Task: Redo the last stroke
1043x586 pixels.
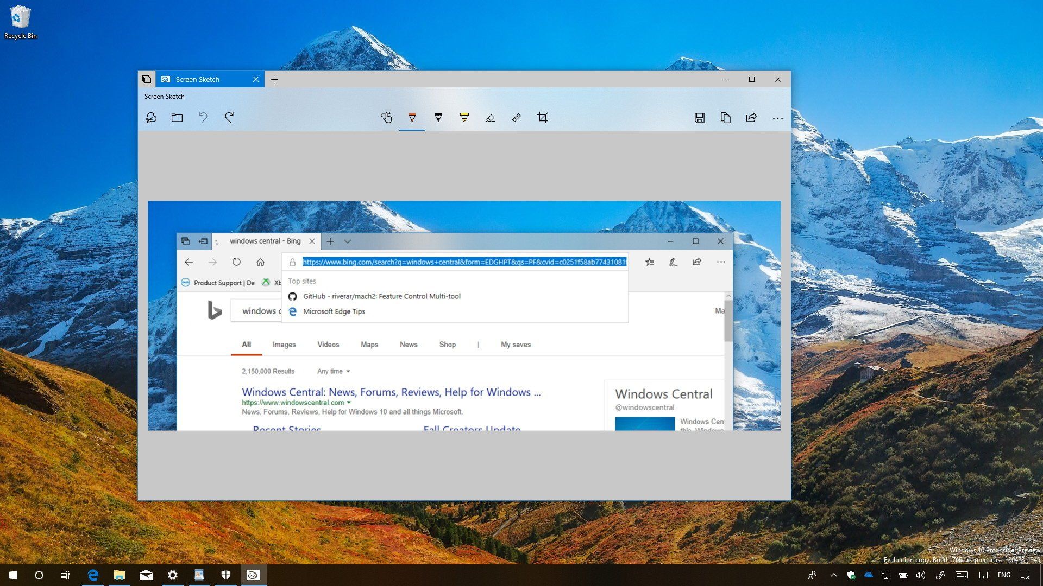Action: tap(229, 118)
